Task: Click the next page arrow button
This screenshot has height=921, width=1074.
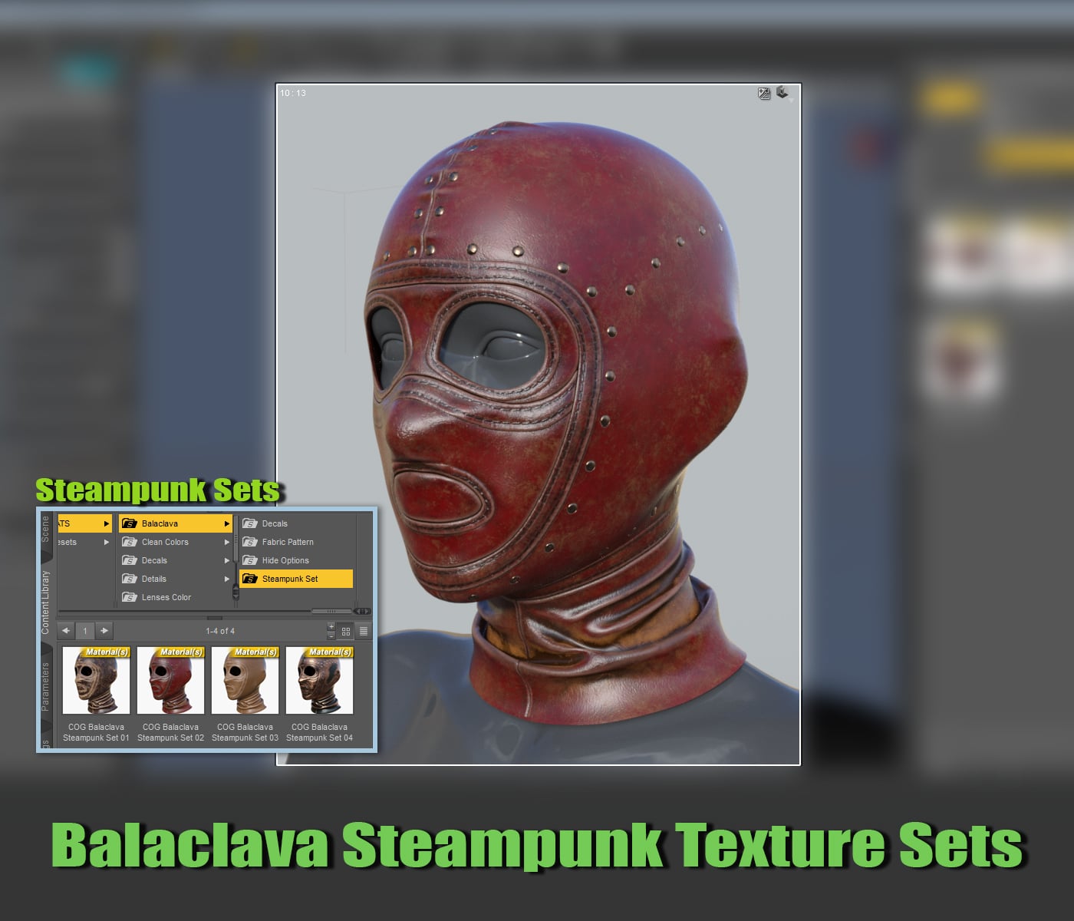Action: coord(104,631)
